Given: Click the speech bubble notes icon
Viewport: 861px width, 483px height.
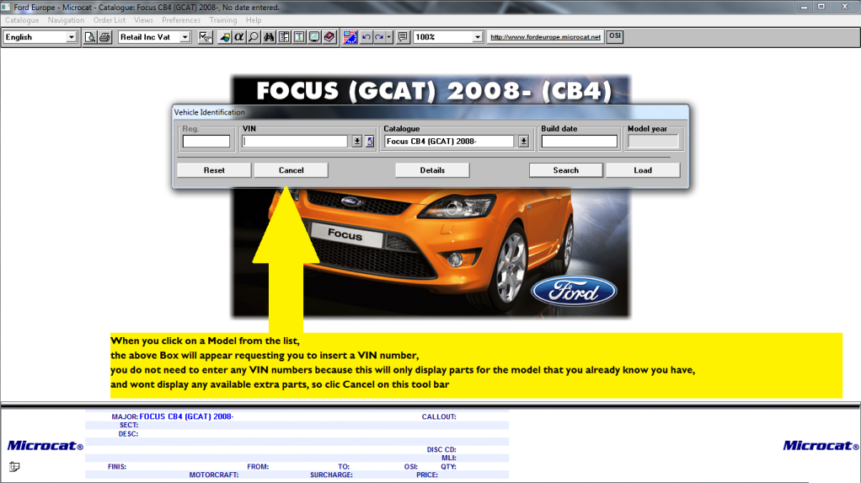Looking at the screenshot, I should pos(403,37).
